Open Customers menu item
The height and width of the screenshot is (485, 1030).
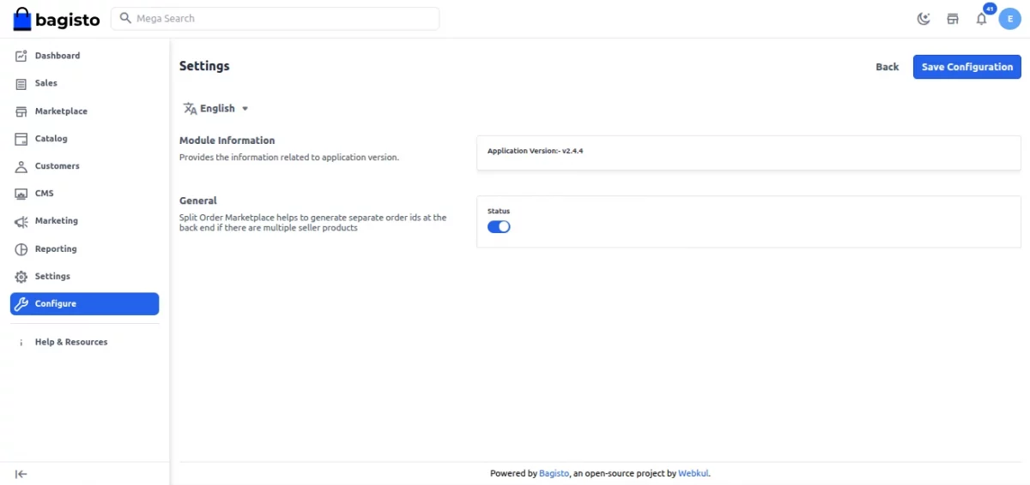click(x=58, y=166)
